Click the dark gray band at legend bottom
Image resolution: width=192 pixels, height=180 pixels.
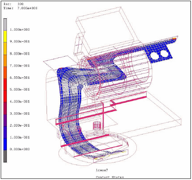coord(5,156)
